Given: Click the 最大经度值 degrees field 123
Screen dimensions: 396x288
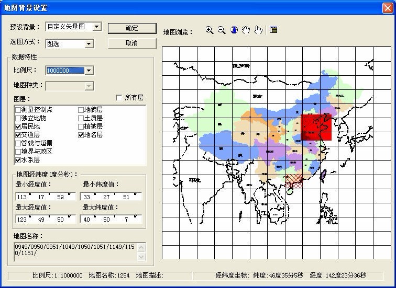Looking at the screenshot, I should (x=22, y=220).
